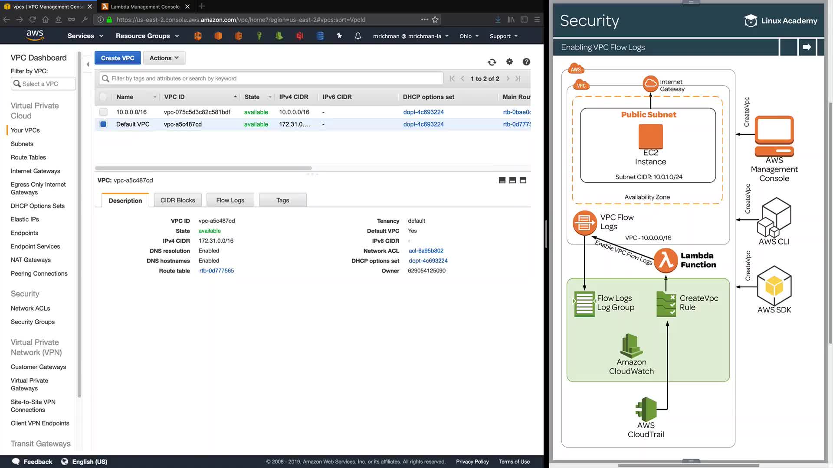Open table settings gear icon
Image resolution: width=833 pixels, height=468 pixels.
[509, 62]
